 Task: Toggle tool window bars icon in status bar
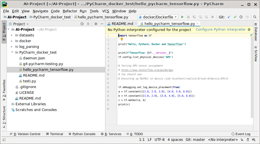click(4, 140)
